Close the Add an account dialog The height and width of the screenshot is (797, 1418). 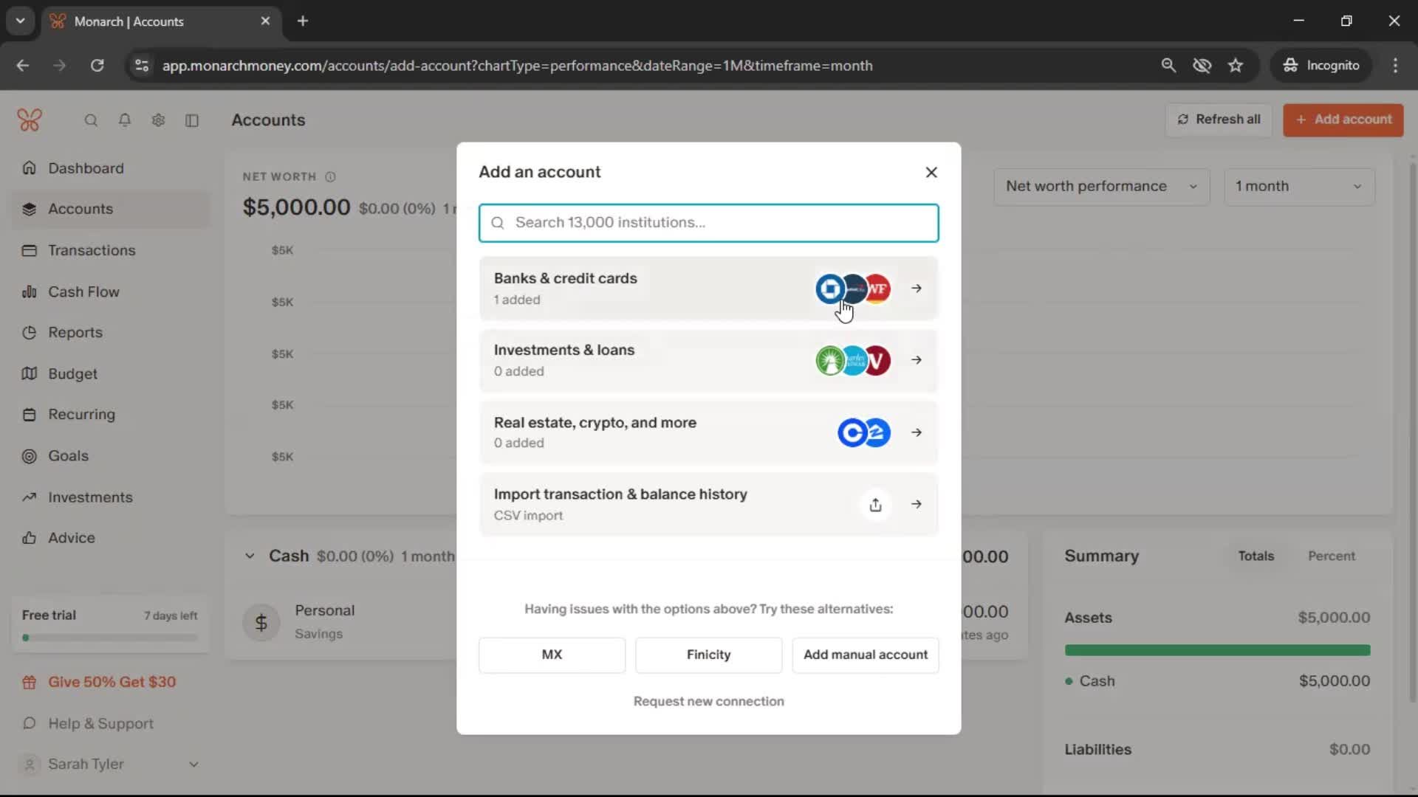click(x=931, y=172)
